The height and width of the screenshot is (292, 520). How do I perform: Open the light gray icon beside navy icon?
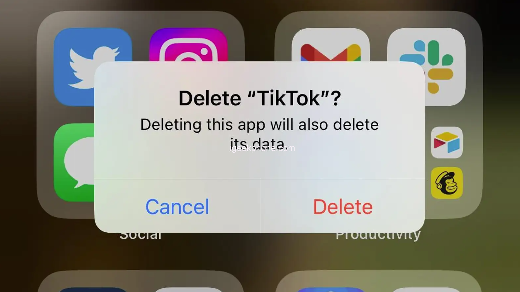[188, 290]
